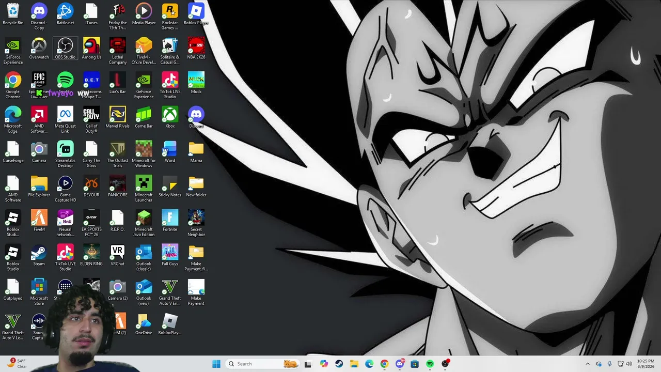Viewport: 661px width, 372px height.
Task: Open Solitaire & Casual Games icon
Action: click(x=170, y=51)
